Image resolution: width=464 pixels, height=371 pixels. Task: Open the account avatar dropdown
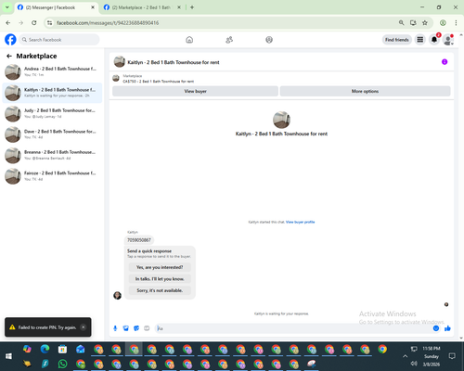click(448, 40)
